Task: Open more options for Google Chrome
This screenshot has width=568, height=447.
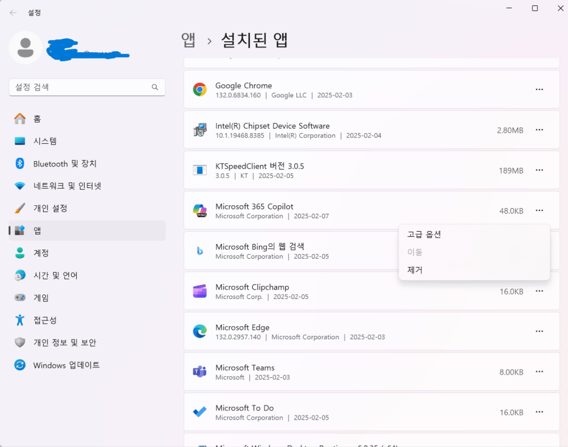Action: click(539, 89)
